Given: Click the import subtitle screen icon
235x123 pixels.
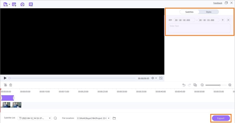Looking at the screenshot, I should tap(31, 4).
